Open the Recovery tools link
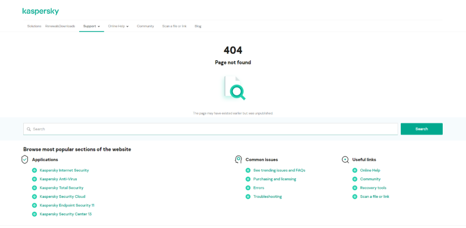 point(373,188)
